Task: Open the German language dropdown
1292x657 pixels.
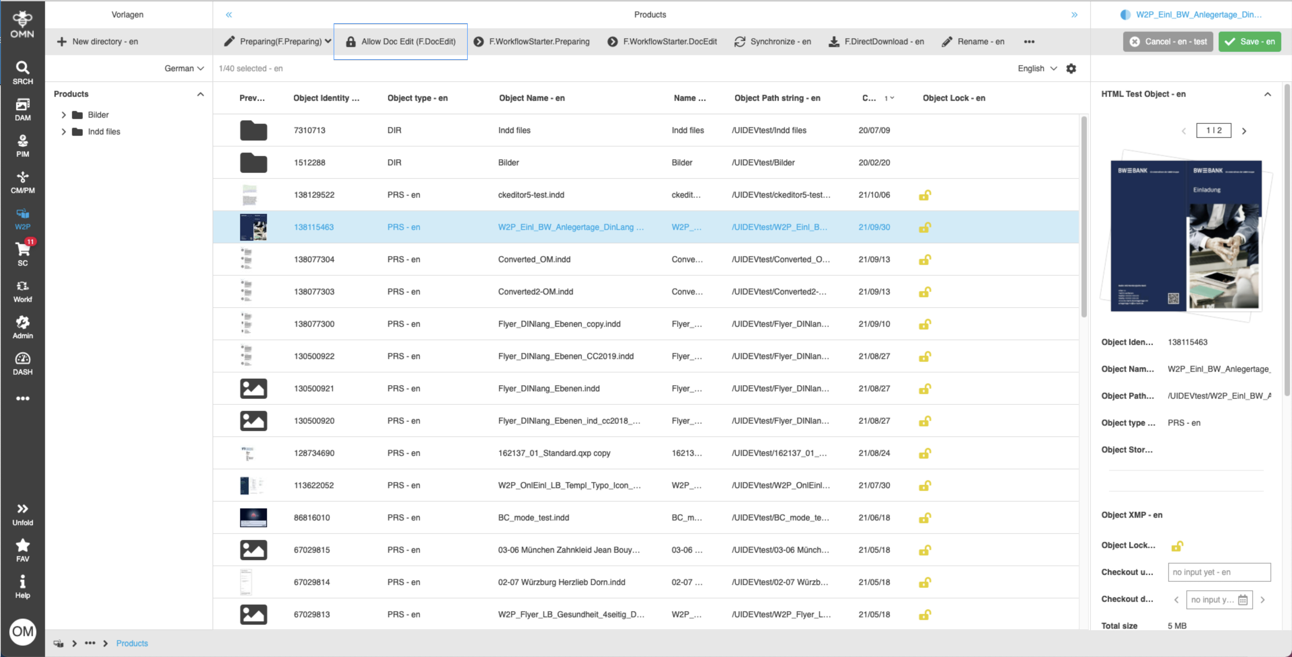Action: click(184, 68)
